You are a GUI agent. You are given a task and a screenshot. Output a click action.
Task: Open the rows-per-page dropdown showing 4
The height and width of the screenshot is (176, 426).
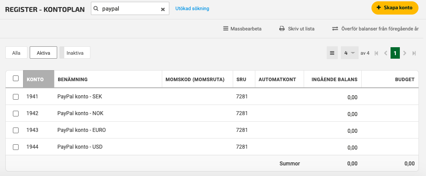[350, 53]
